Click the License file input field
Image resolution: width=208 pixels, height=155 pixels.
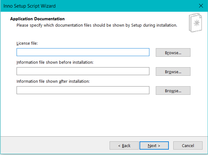[x=83, y=52]
